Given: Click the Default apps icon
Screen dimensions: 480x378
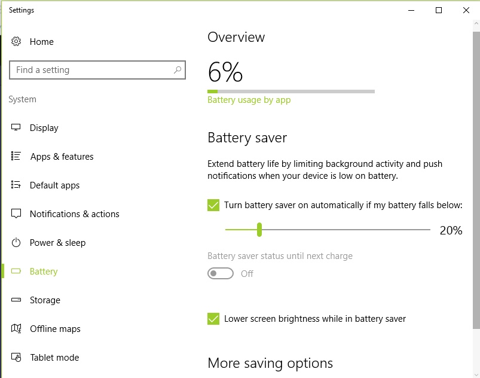Looking at the screenshot, I should [16, 185].
